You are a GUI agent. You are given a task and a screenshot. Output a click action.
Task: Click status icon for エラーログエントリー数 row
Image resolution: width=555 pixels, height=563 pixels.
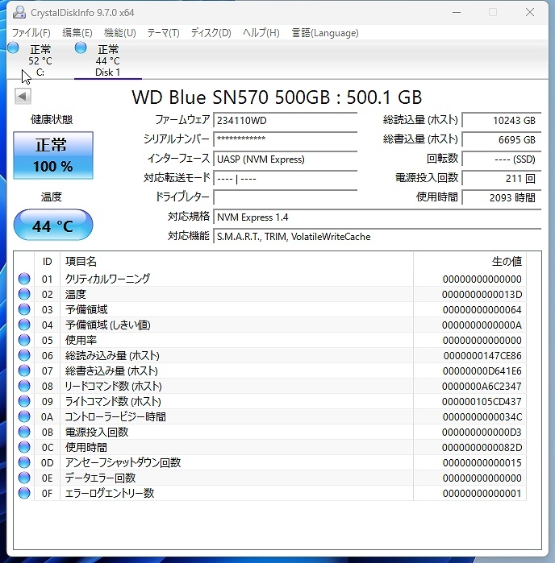pyautogui.click(x=24, y=494)
